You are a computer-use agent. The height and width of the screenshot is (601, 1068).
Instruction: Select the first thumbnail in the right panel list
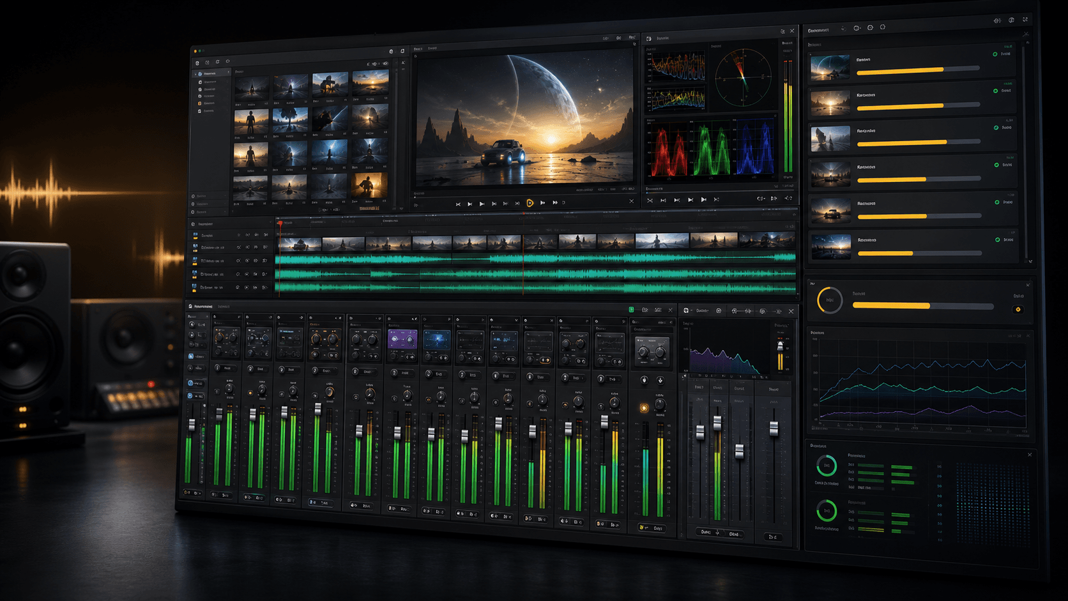pyautogui.click(x=830, y=66)
